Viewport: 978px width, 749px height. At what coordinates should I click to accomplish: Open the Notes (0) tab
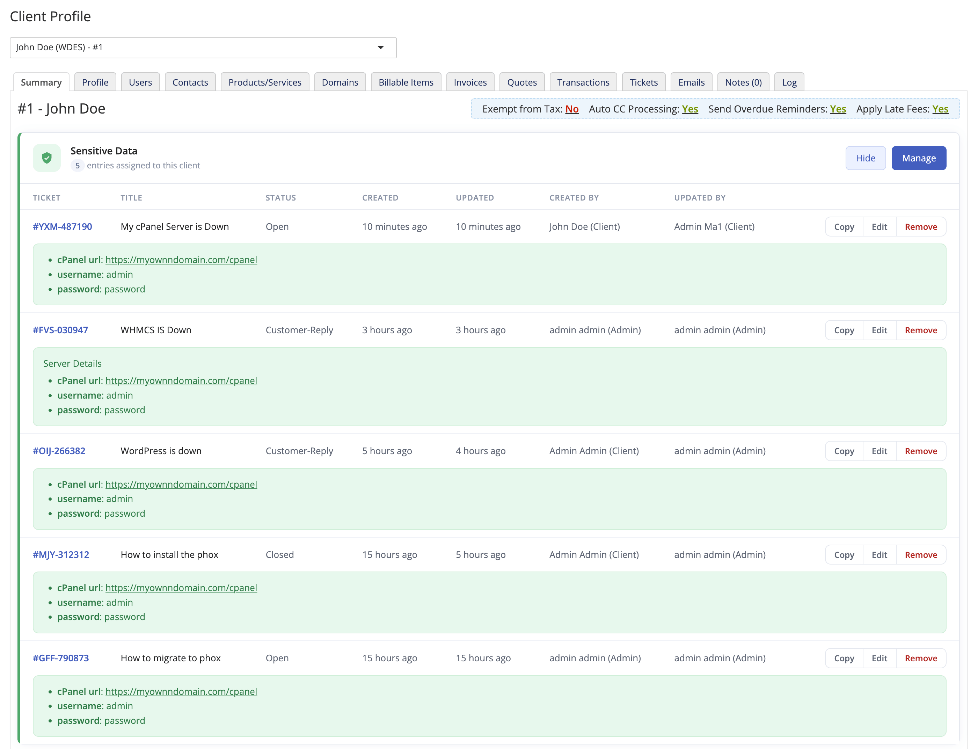[x=743, y=82]
